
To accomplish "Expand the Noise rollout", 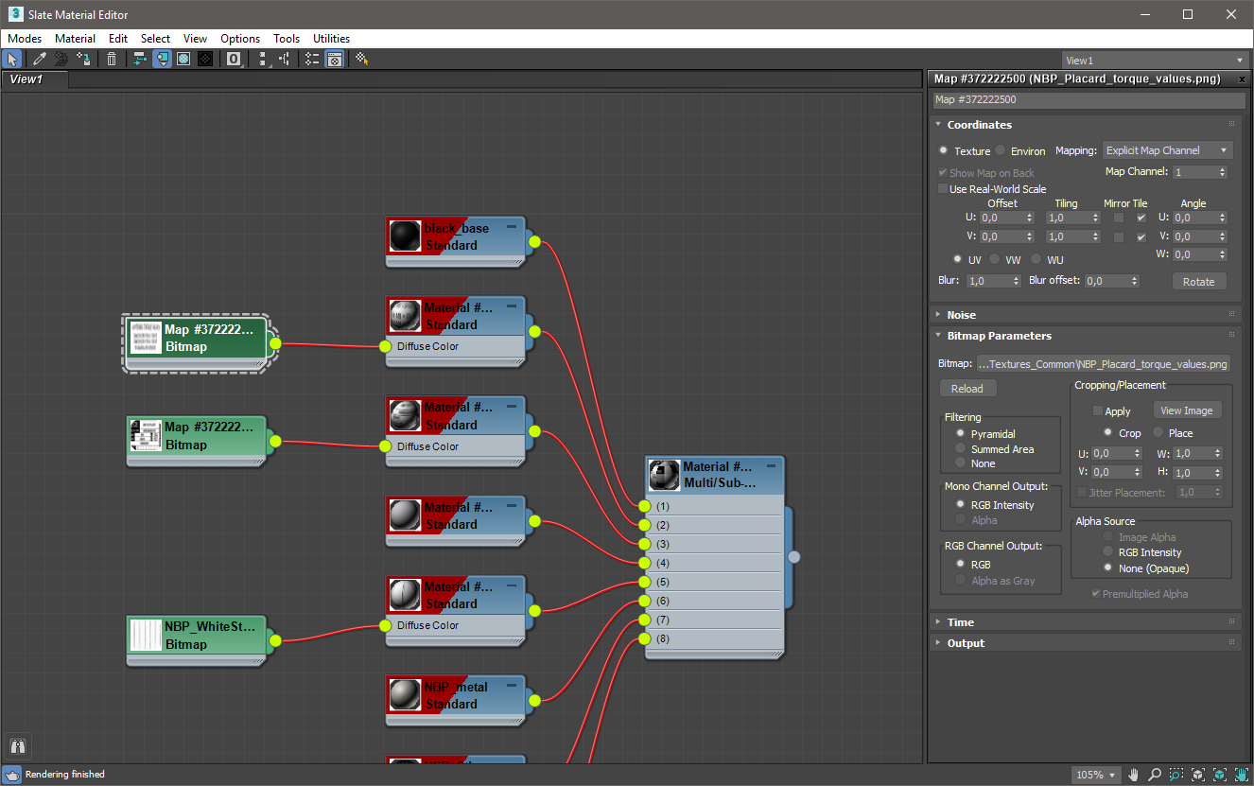I will click(x=961, y=315).
